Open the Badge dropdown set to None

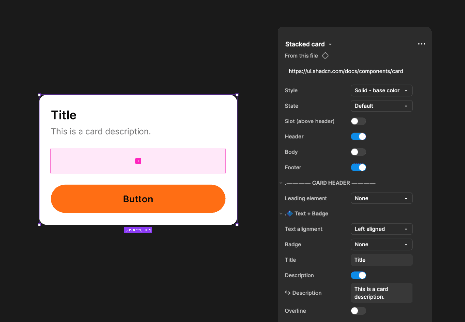tap(381, 244)
